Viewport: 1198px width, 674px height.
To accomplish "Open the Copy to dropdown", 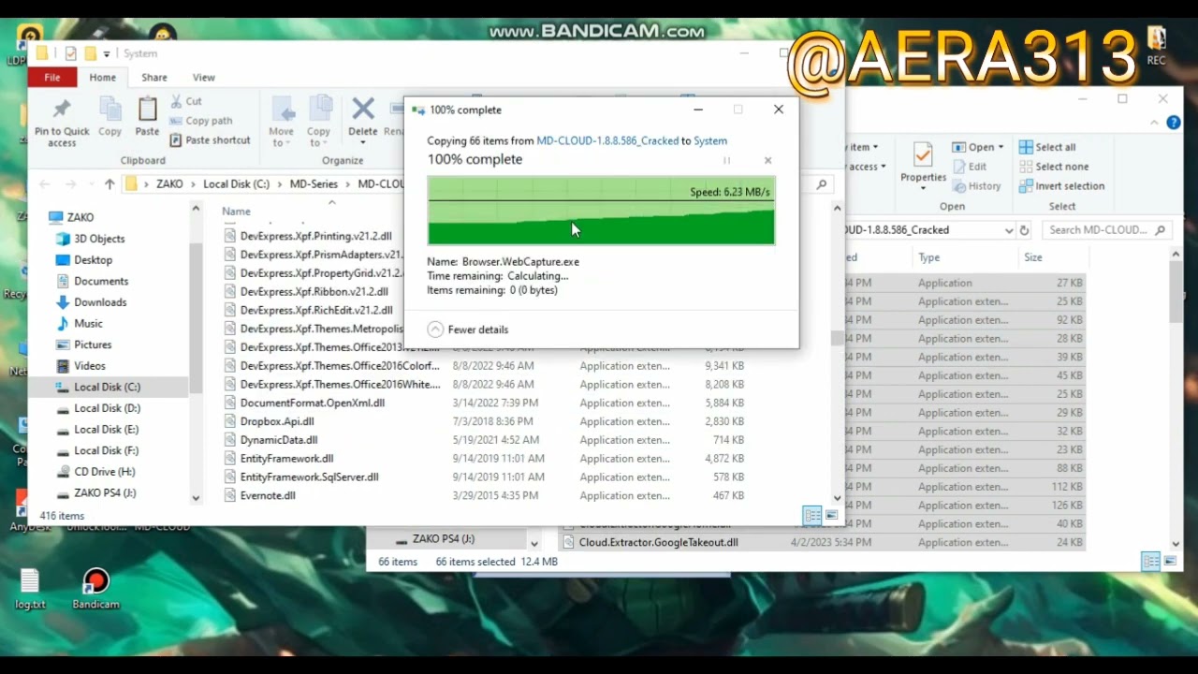I will pyautogui.click(x=318, y=122).
